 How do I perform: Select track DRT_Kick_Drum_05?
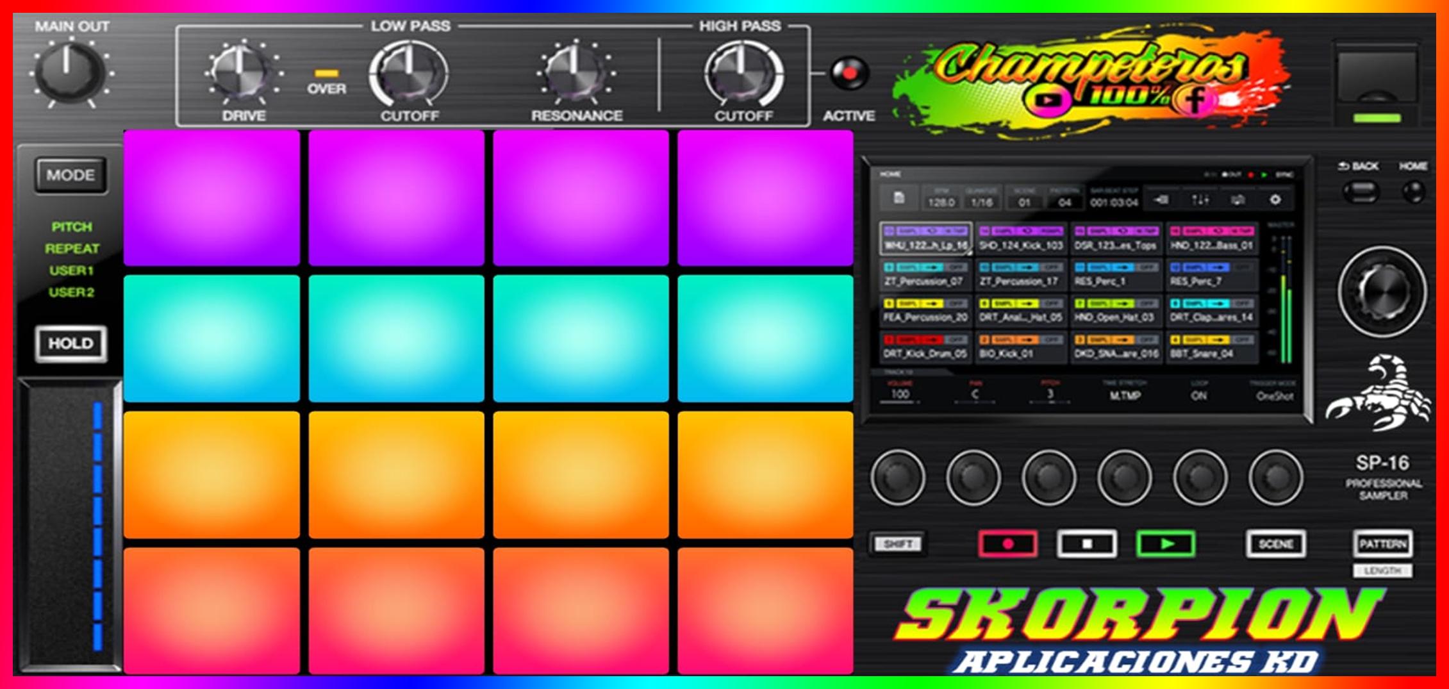point(926,347)
